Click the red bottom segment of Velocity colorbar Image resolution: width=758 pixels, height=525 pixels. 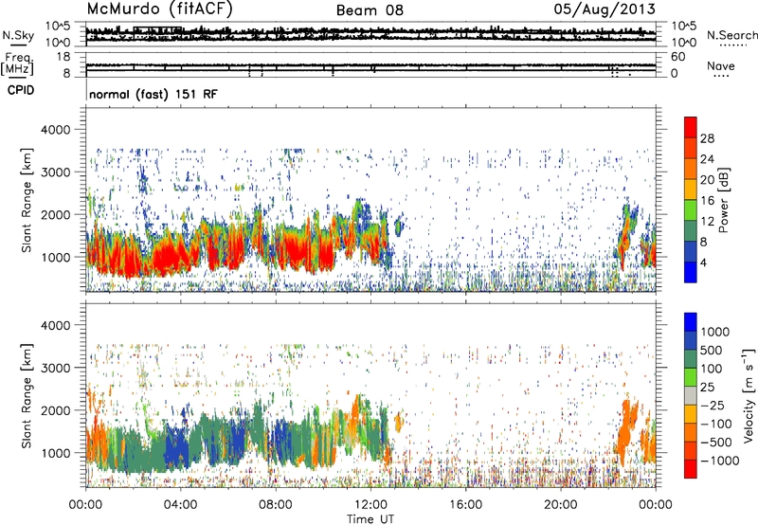(691, 469)
